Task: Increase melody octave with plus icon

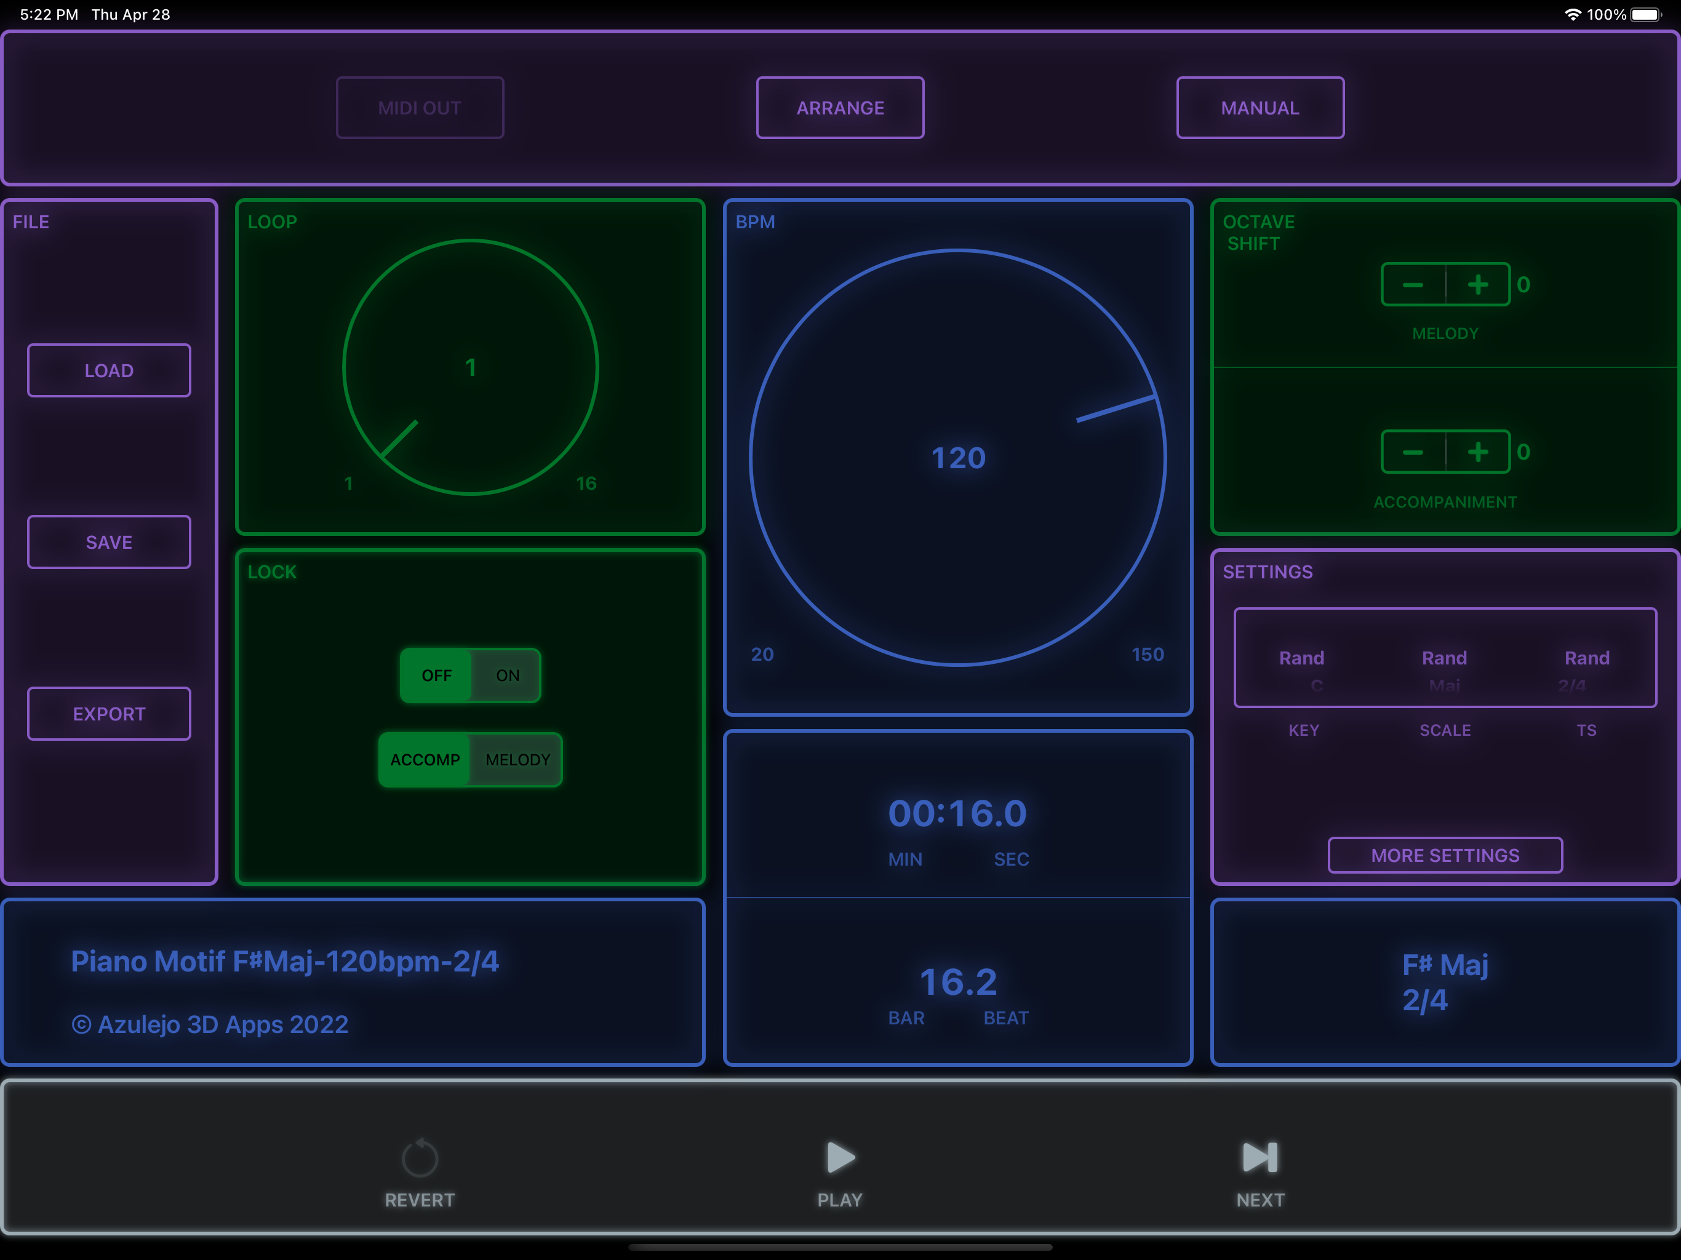Action: 1477,285
